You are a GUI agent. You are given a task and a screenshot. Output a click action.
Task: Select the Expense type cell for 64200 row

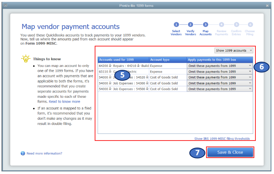click(168, 66)
